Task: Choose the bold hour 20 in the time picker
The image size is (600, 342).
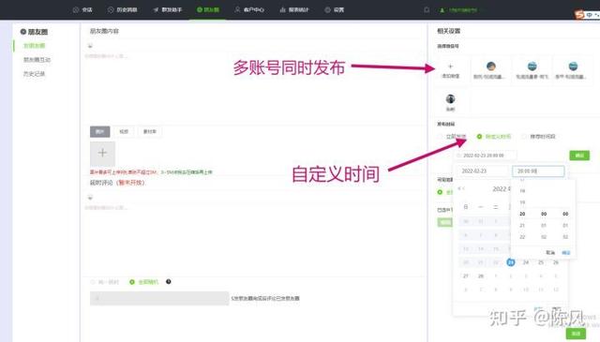Action: click(x=522, y=214)
